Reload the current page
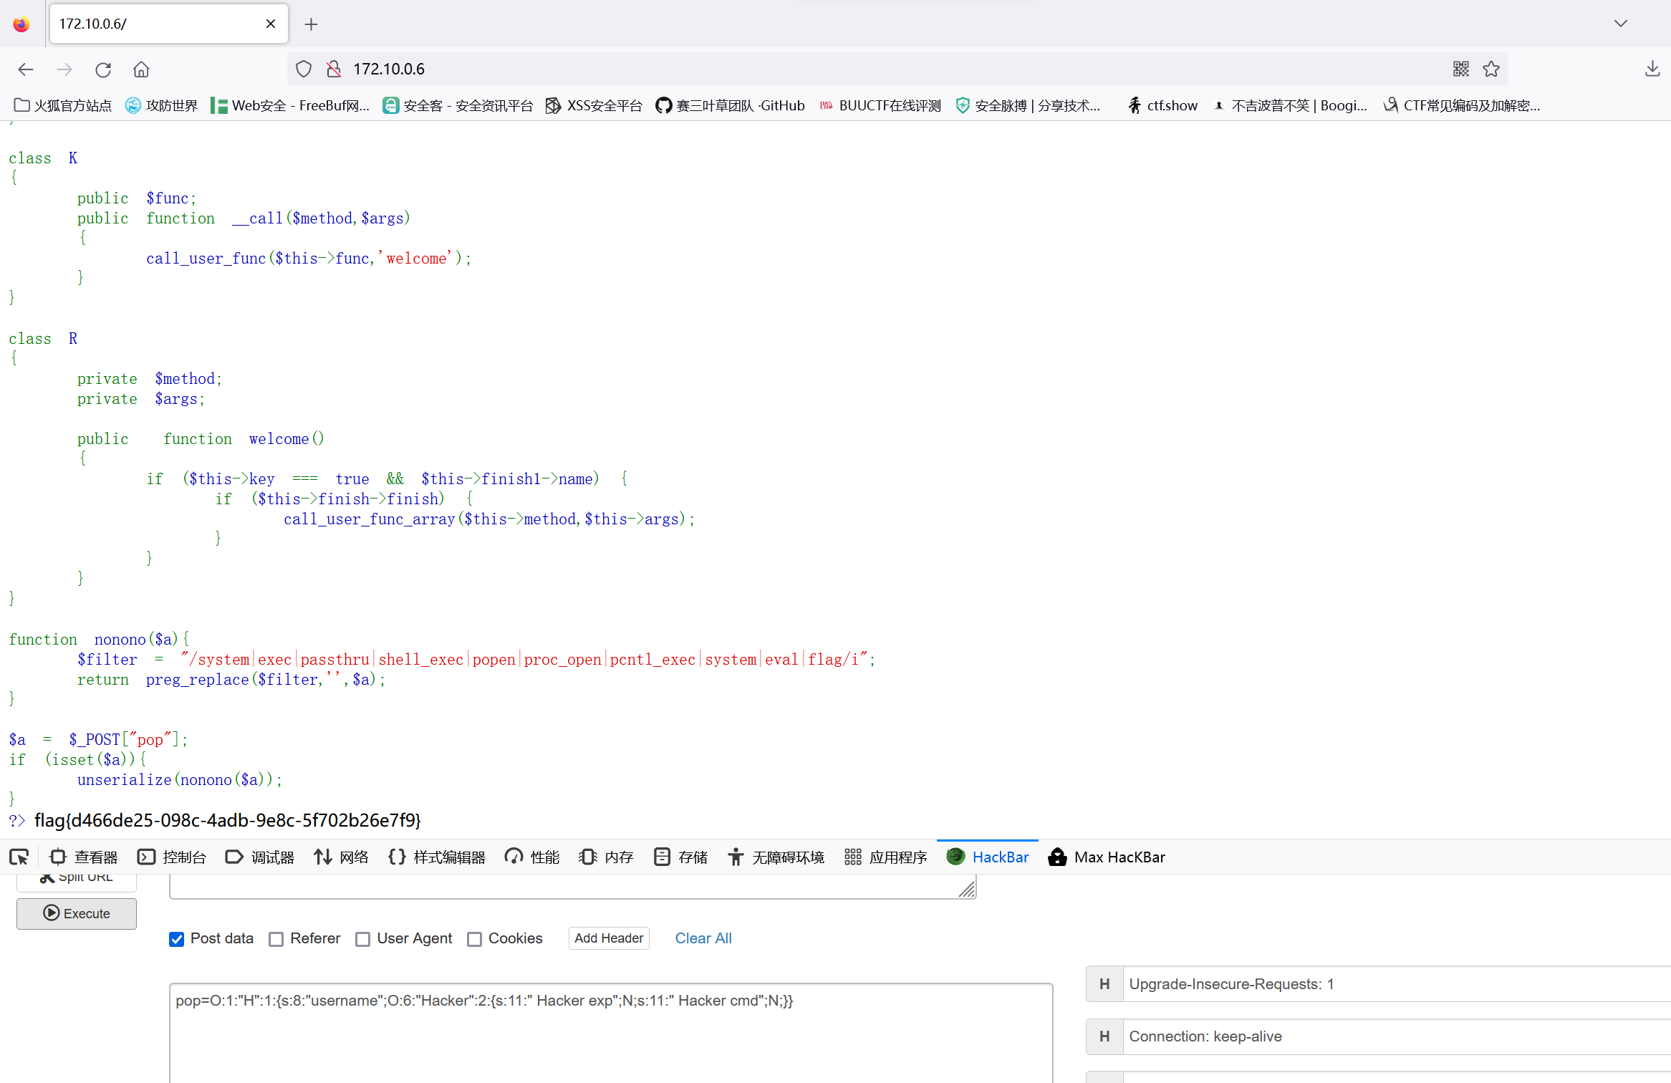Viewport: 1671px width, 1083px height. tap(103, 69)
